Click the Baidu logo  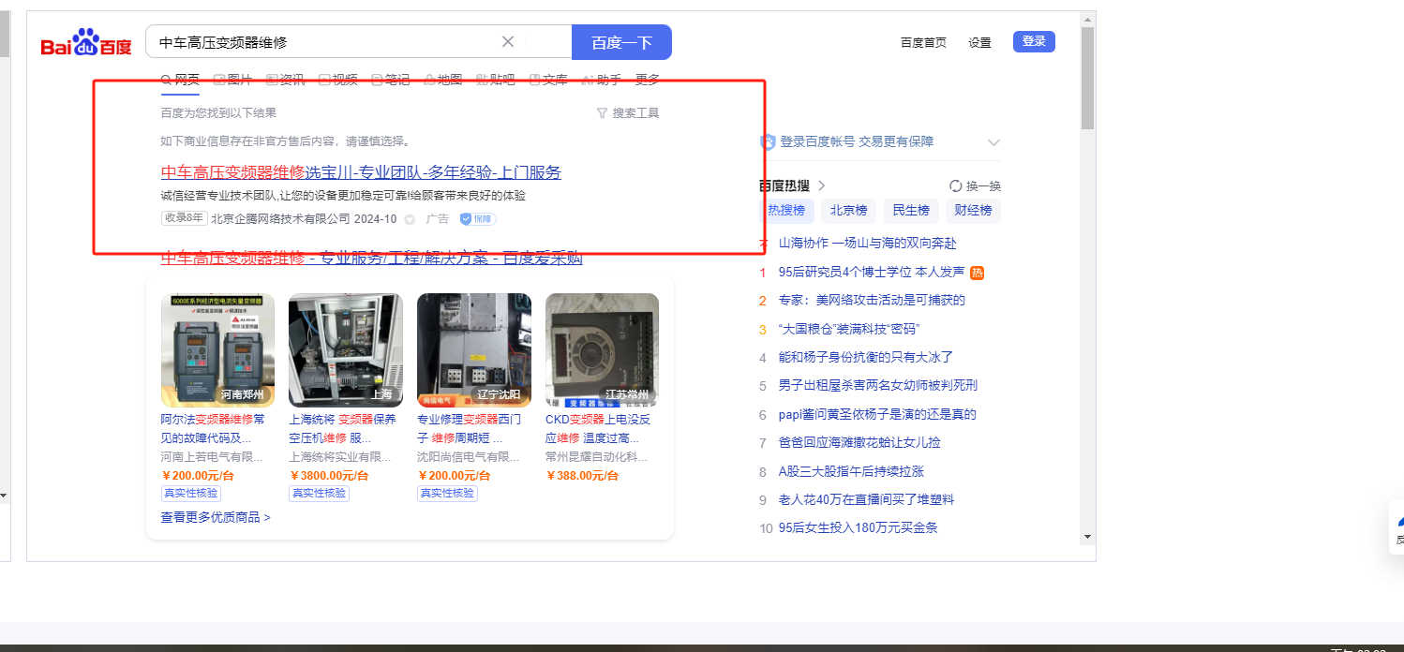point(86,43)
